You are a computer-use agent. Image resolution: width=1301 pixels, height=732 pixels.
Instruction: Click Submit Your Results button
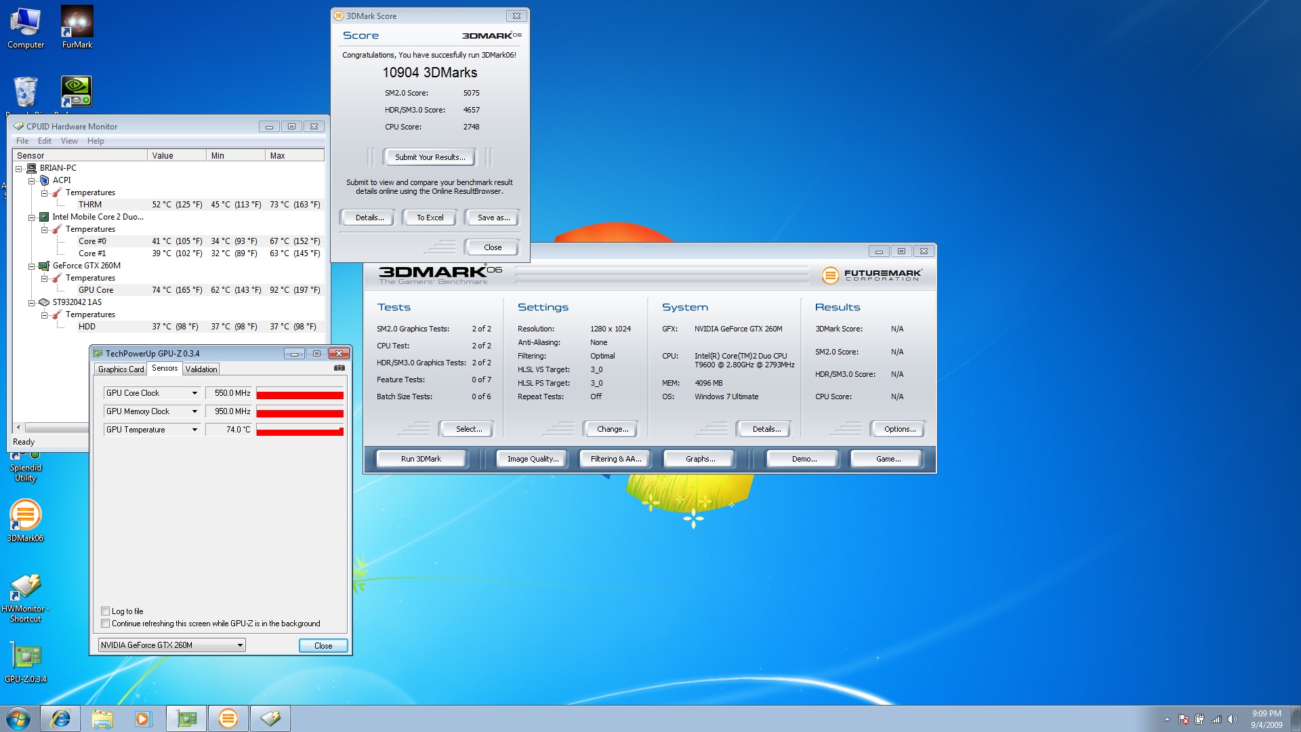(430, 157)
